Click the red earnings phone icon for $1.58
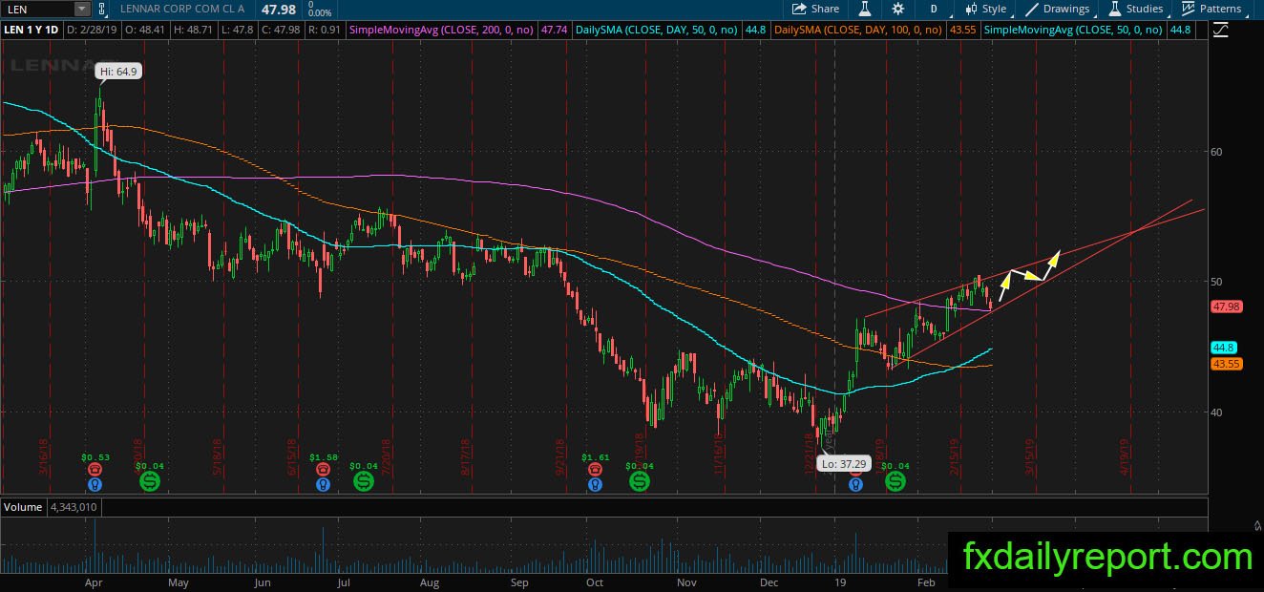The width and height of the screenshot is (1264, 592). (324, 470)
